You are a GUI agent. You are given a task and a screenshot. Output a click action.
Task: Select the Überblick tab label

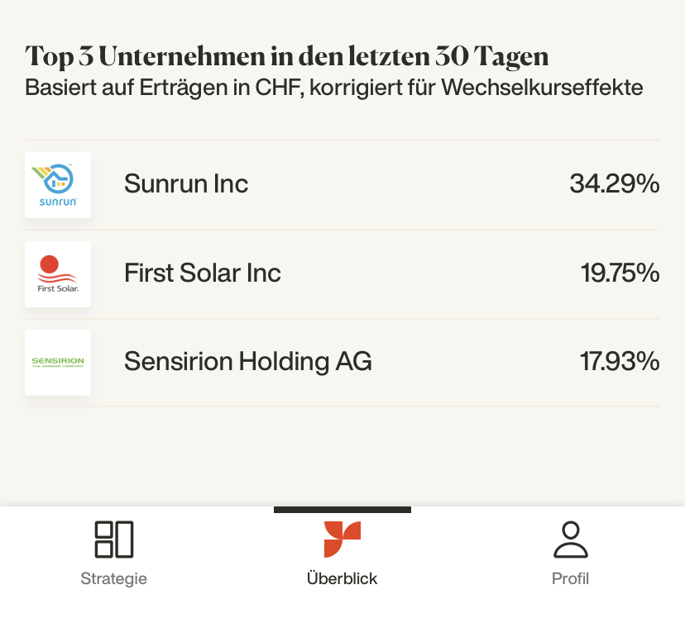342,578
